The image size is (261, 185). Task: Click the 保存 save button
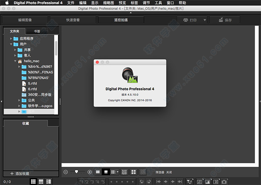point(225,20)
